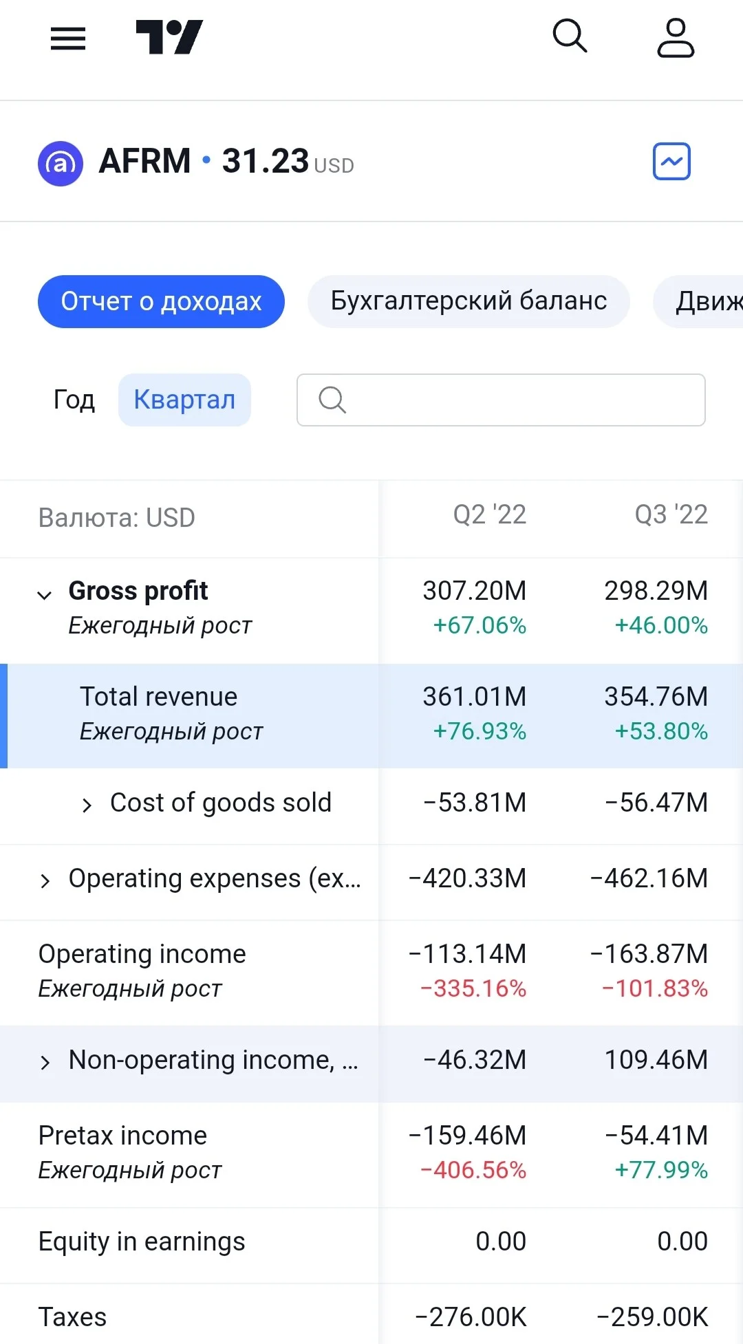The height and width of the screenshot is (1344, 743).
Task: Switch to Бухгалтерский баланс tab
Action: [469, 301]
